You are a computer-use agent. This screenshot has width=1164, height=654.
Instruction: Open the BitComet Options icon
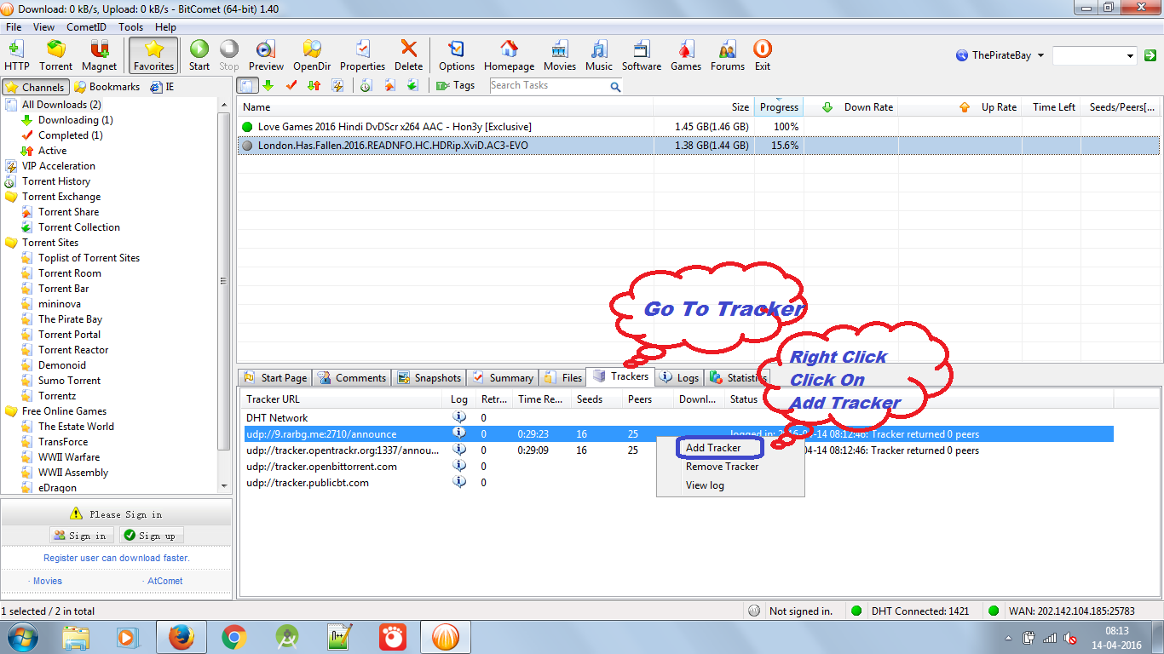pos(457,55)
